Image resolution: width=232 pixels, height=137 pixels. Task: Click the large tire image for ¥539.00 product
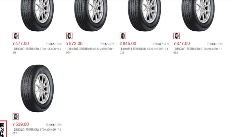click(x=37, y=88)
